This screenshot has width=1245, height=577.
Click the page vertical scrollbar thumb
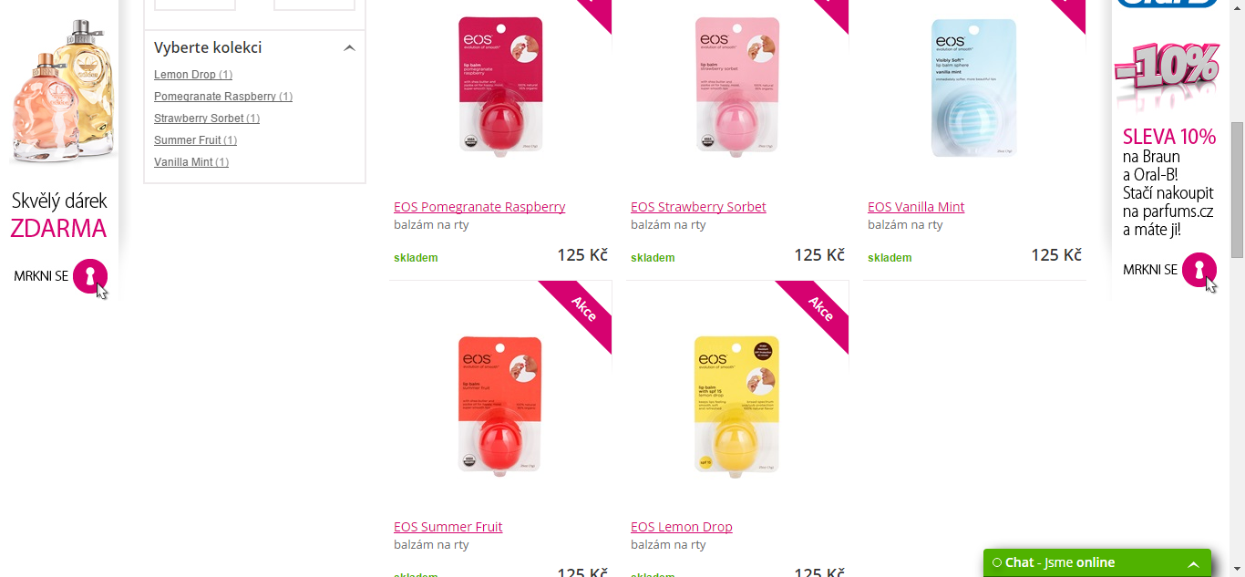tap(1237, 190)
